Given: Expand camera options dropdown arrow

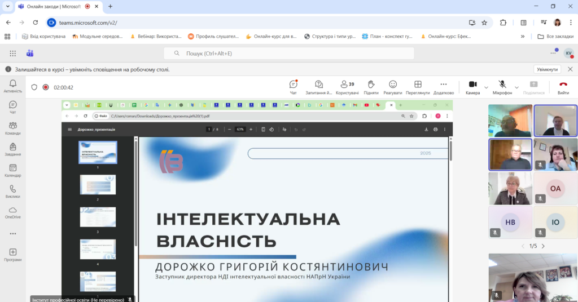Looking at the screenshot, I should click(x=486, y=87).
